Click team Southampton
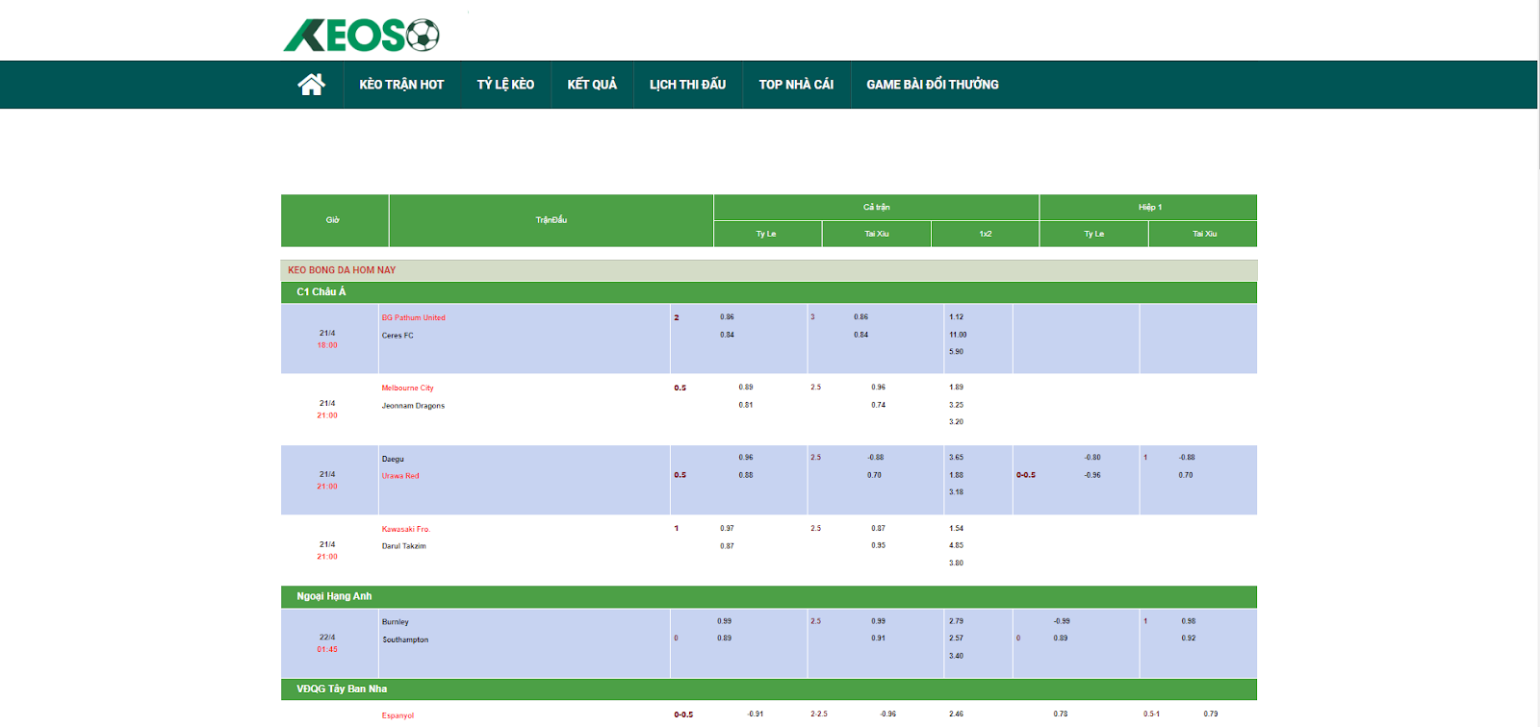The height and width of the screenshot is (727, 1540). [405, 639]
